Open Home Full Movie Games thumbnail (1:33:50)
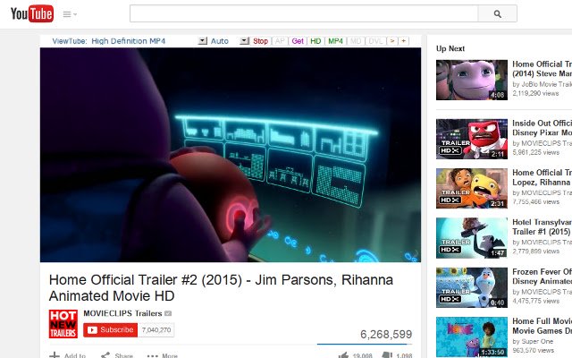The height and width of the screenshot is (358, 572). point(472,337)
